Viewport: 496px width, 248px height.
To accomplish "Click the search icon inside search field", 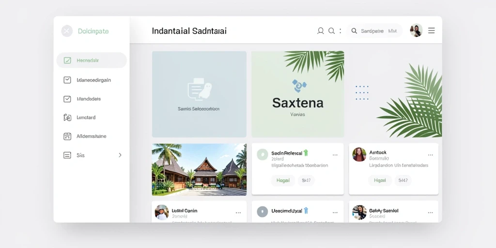I will tap(354, 31).
